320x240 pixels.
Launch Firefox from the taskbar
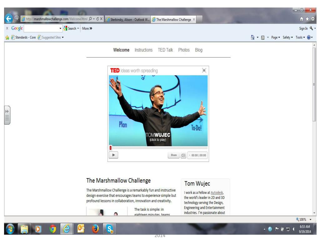pyautogui.click(x=95, y=229)
